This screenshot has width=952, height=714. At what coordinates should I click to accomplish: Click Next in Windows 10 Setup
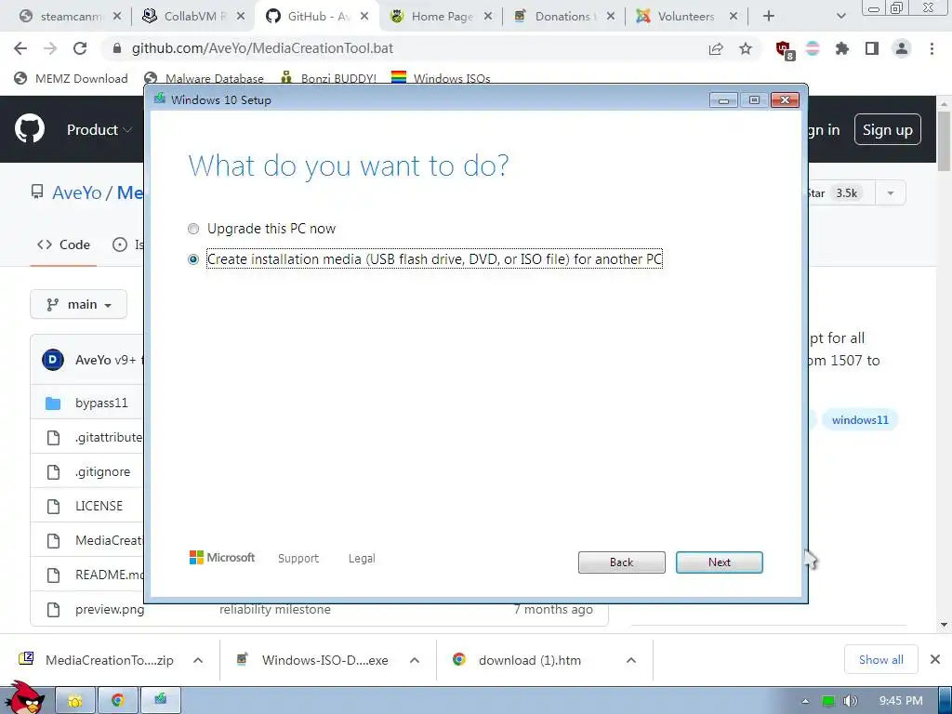coord(719,562)
